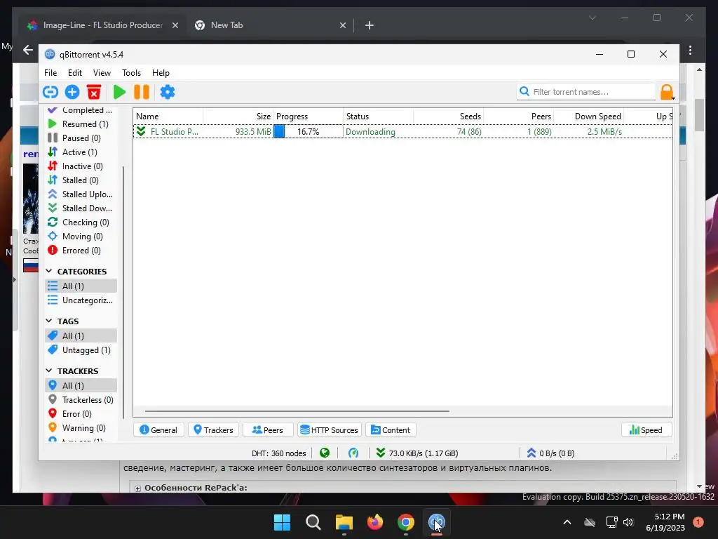Switch to the HTTP Sources tab

[330, 430]
